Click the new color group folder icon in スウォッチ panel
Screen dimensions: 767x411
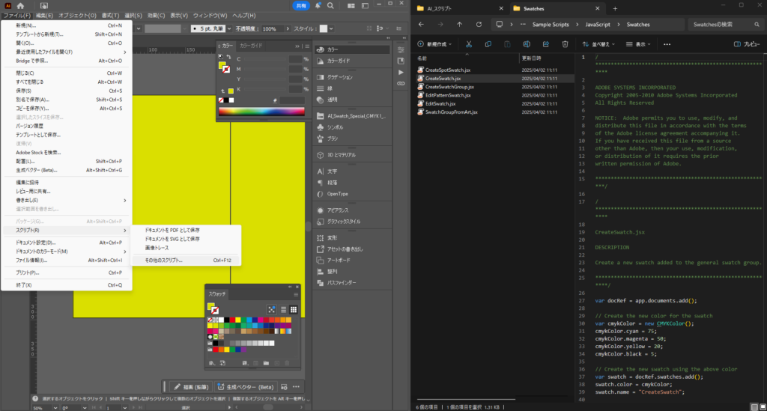266,363
